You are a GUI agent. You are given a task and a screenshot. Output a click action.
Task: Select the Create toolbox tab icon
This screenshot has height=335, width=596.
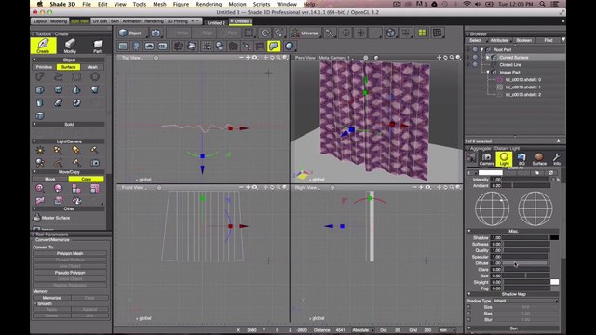coord(43,46)
